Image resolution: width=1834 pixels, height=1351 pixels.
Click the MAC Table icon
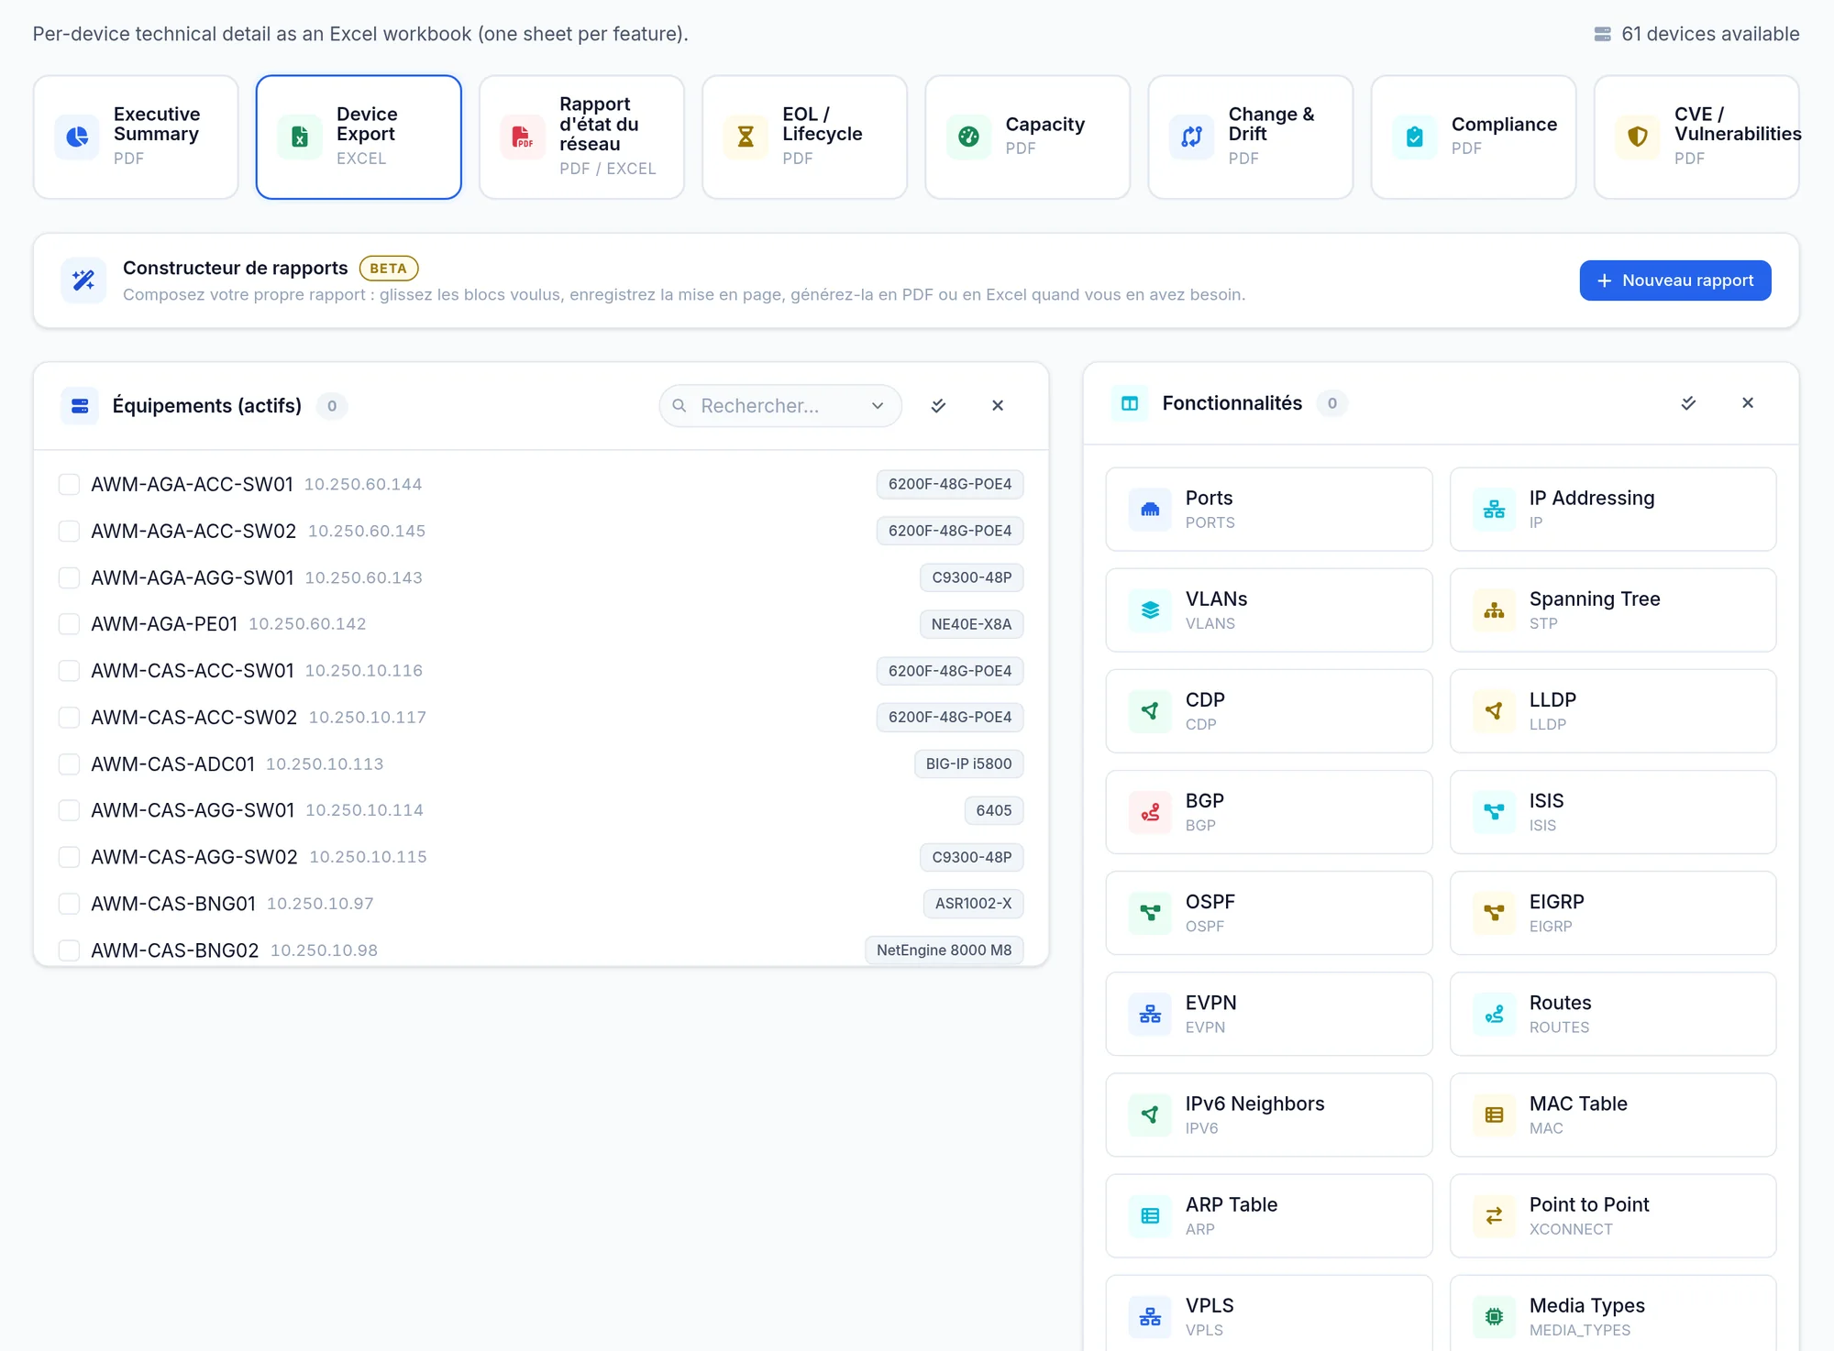(1494, 1115)
